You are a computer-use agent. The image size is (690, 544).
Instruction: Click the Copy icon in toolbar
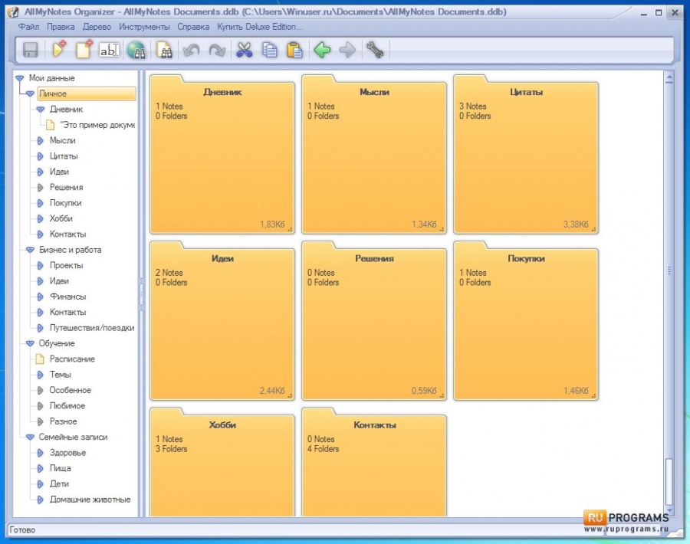(270, 50)
